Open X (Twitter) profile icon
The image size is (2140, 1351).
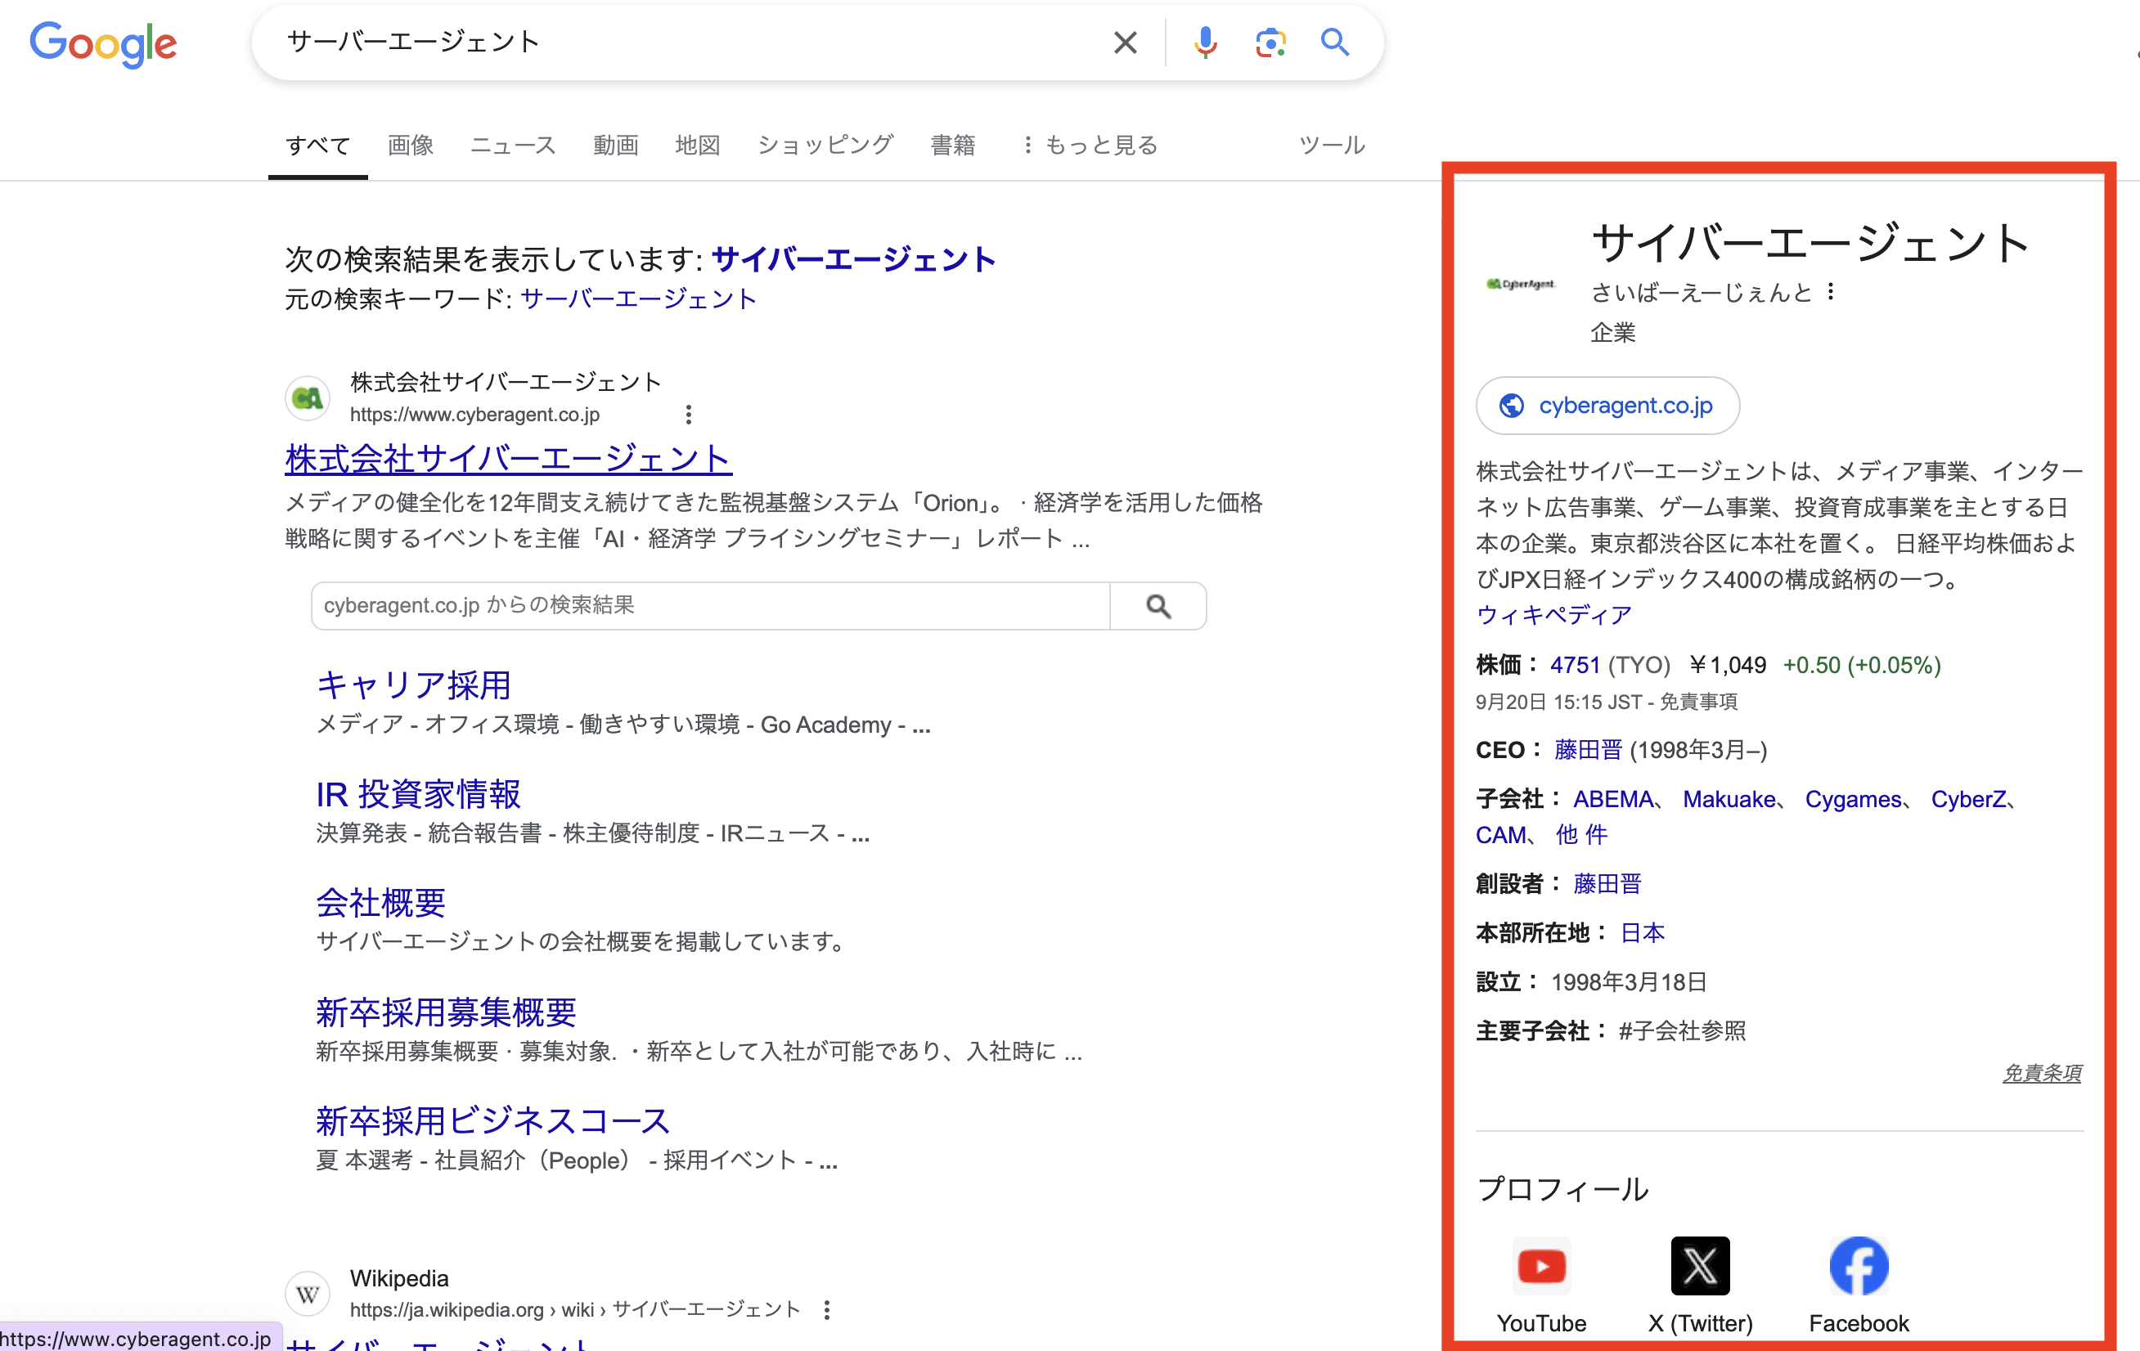[x=1700, y=1266]
